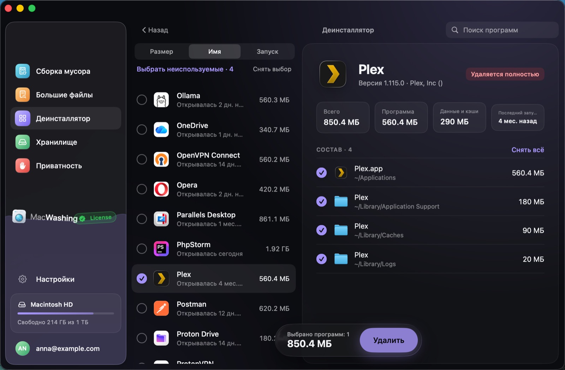Uncheck Plex in Application Support

coord(321,201)
